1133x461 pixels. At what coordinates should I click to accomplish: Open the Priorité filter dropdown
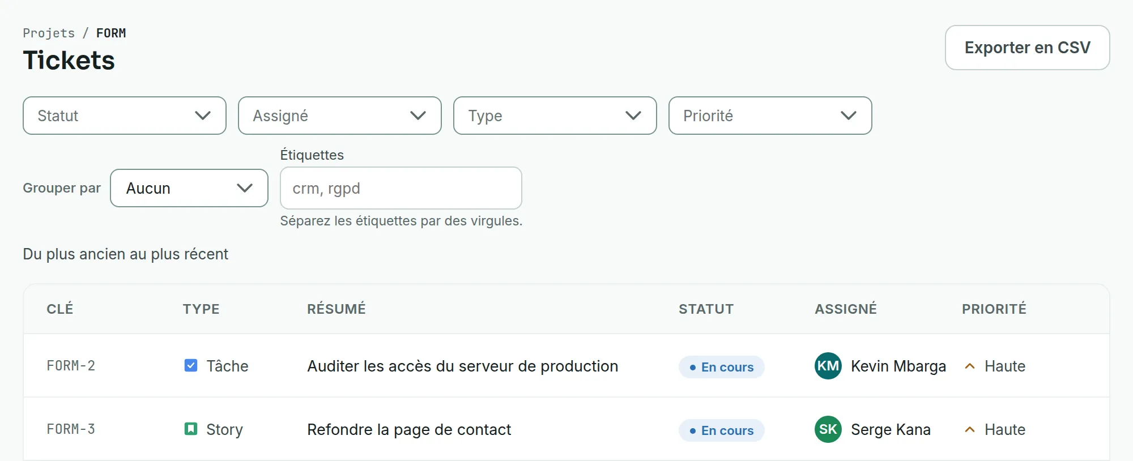pyautogui.click(x=770, y=116)
